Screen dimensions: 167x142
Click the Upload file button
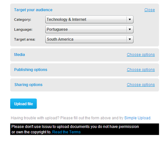(23, 104)
